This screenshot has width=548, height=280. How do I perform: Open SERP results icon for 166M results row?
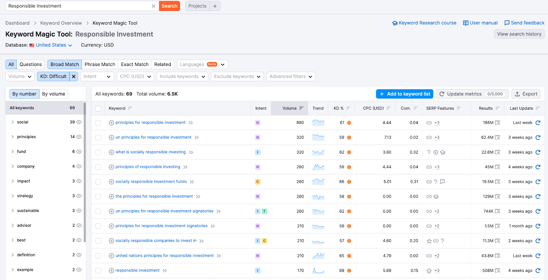(498, 123)
